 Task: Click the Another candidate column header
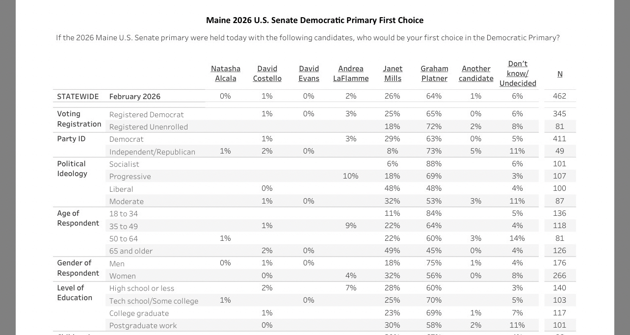[476, 74]
